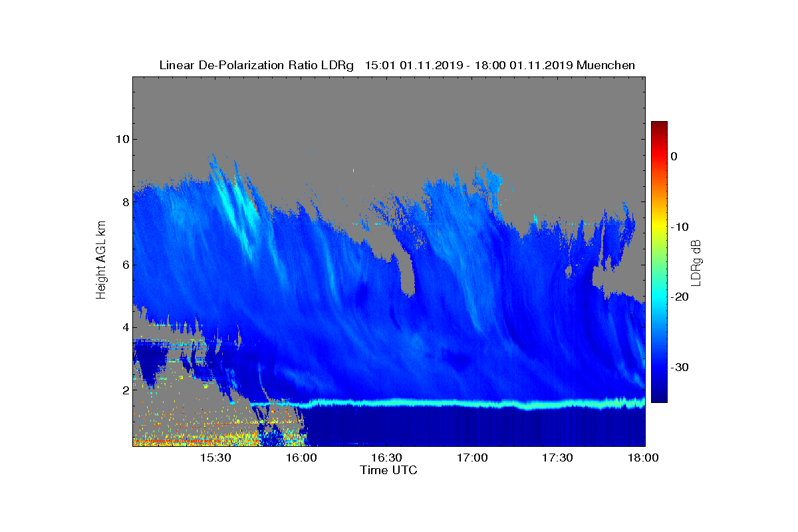Click the height tick label 8
Viewport: 798px width, 532px height.
(124, 201)
